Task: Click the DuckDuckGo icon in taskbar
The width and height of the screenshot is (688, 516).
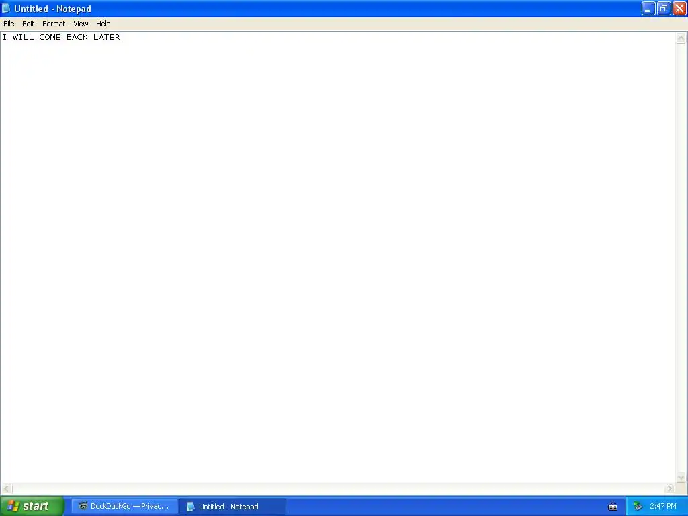Action: click(x=83, y=506)
